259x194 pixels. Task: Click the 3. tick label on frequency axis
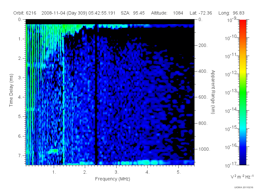[x=117, y=172]
